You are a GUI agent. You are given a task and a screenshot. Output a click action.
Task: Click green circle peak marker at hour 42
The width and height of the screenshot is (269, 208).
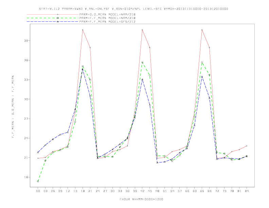tap(142, 63)
